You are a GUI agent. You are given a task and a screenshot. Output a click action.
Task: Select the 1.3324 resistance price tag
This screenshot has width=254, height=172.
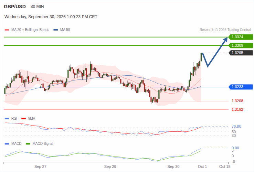click(x=241, y=37)
